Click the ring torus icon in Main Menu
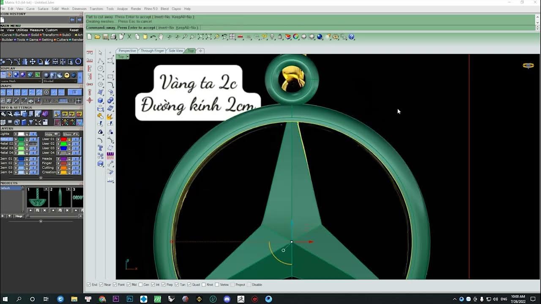541x304 pixels. (78, 62)
